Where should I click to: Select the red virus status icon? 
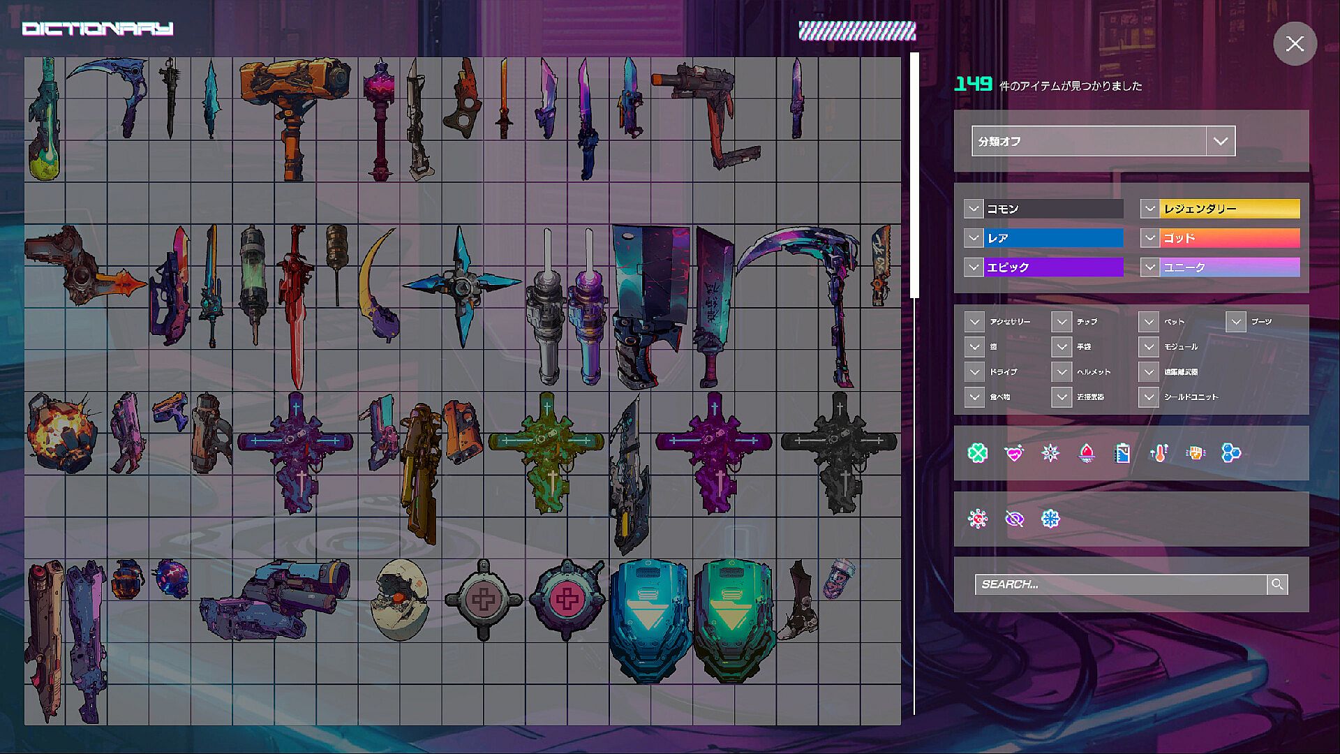pyautogui.click(x=978, y=519)
